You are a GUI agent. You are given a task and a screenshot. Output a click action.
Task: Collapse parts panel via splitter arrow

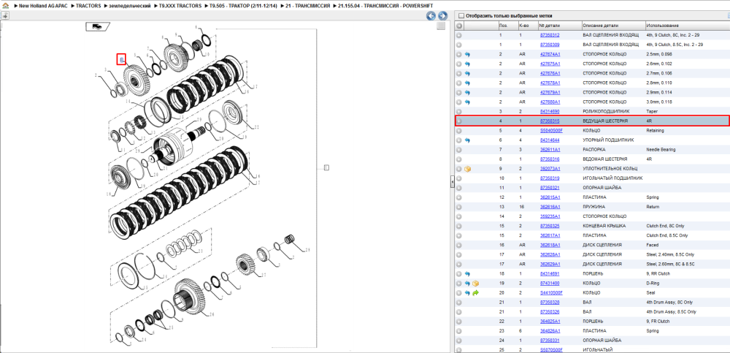[452, 182]
